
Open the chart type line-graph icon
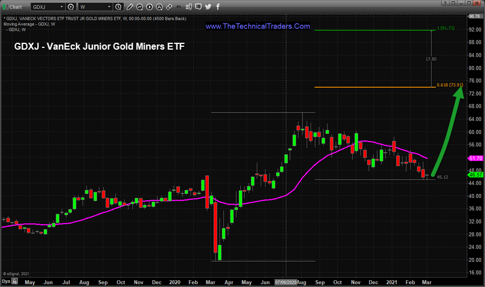tap(139, 7)
